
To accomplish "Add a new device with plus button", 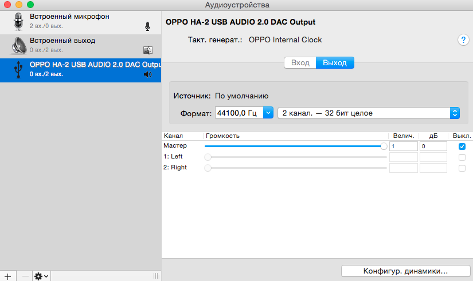I will pyautogui.click(x=8, y=276).
